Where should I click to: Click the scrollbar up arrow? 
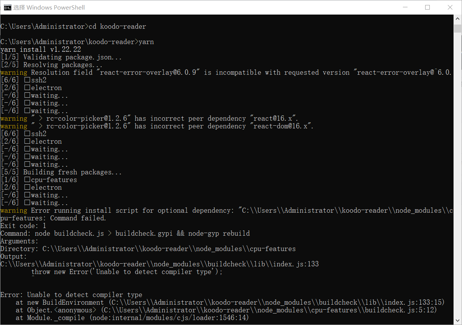(x=457, y=19)
